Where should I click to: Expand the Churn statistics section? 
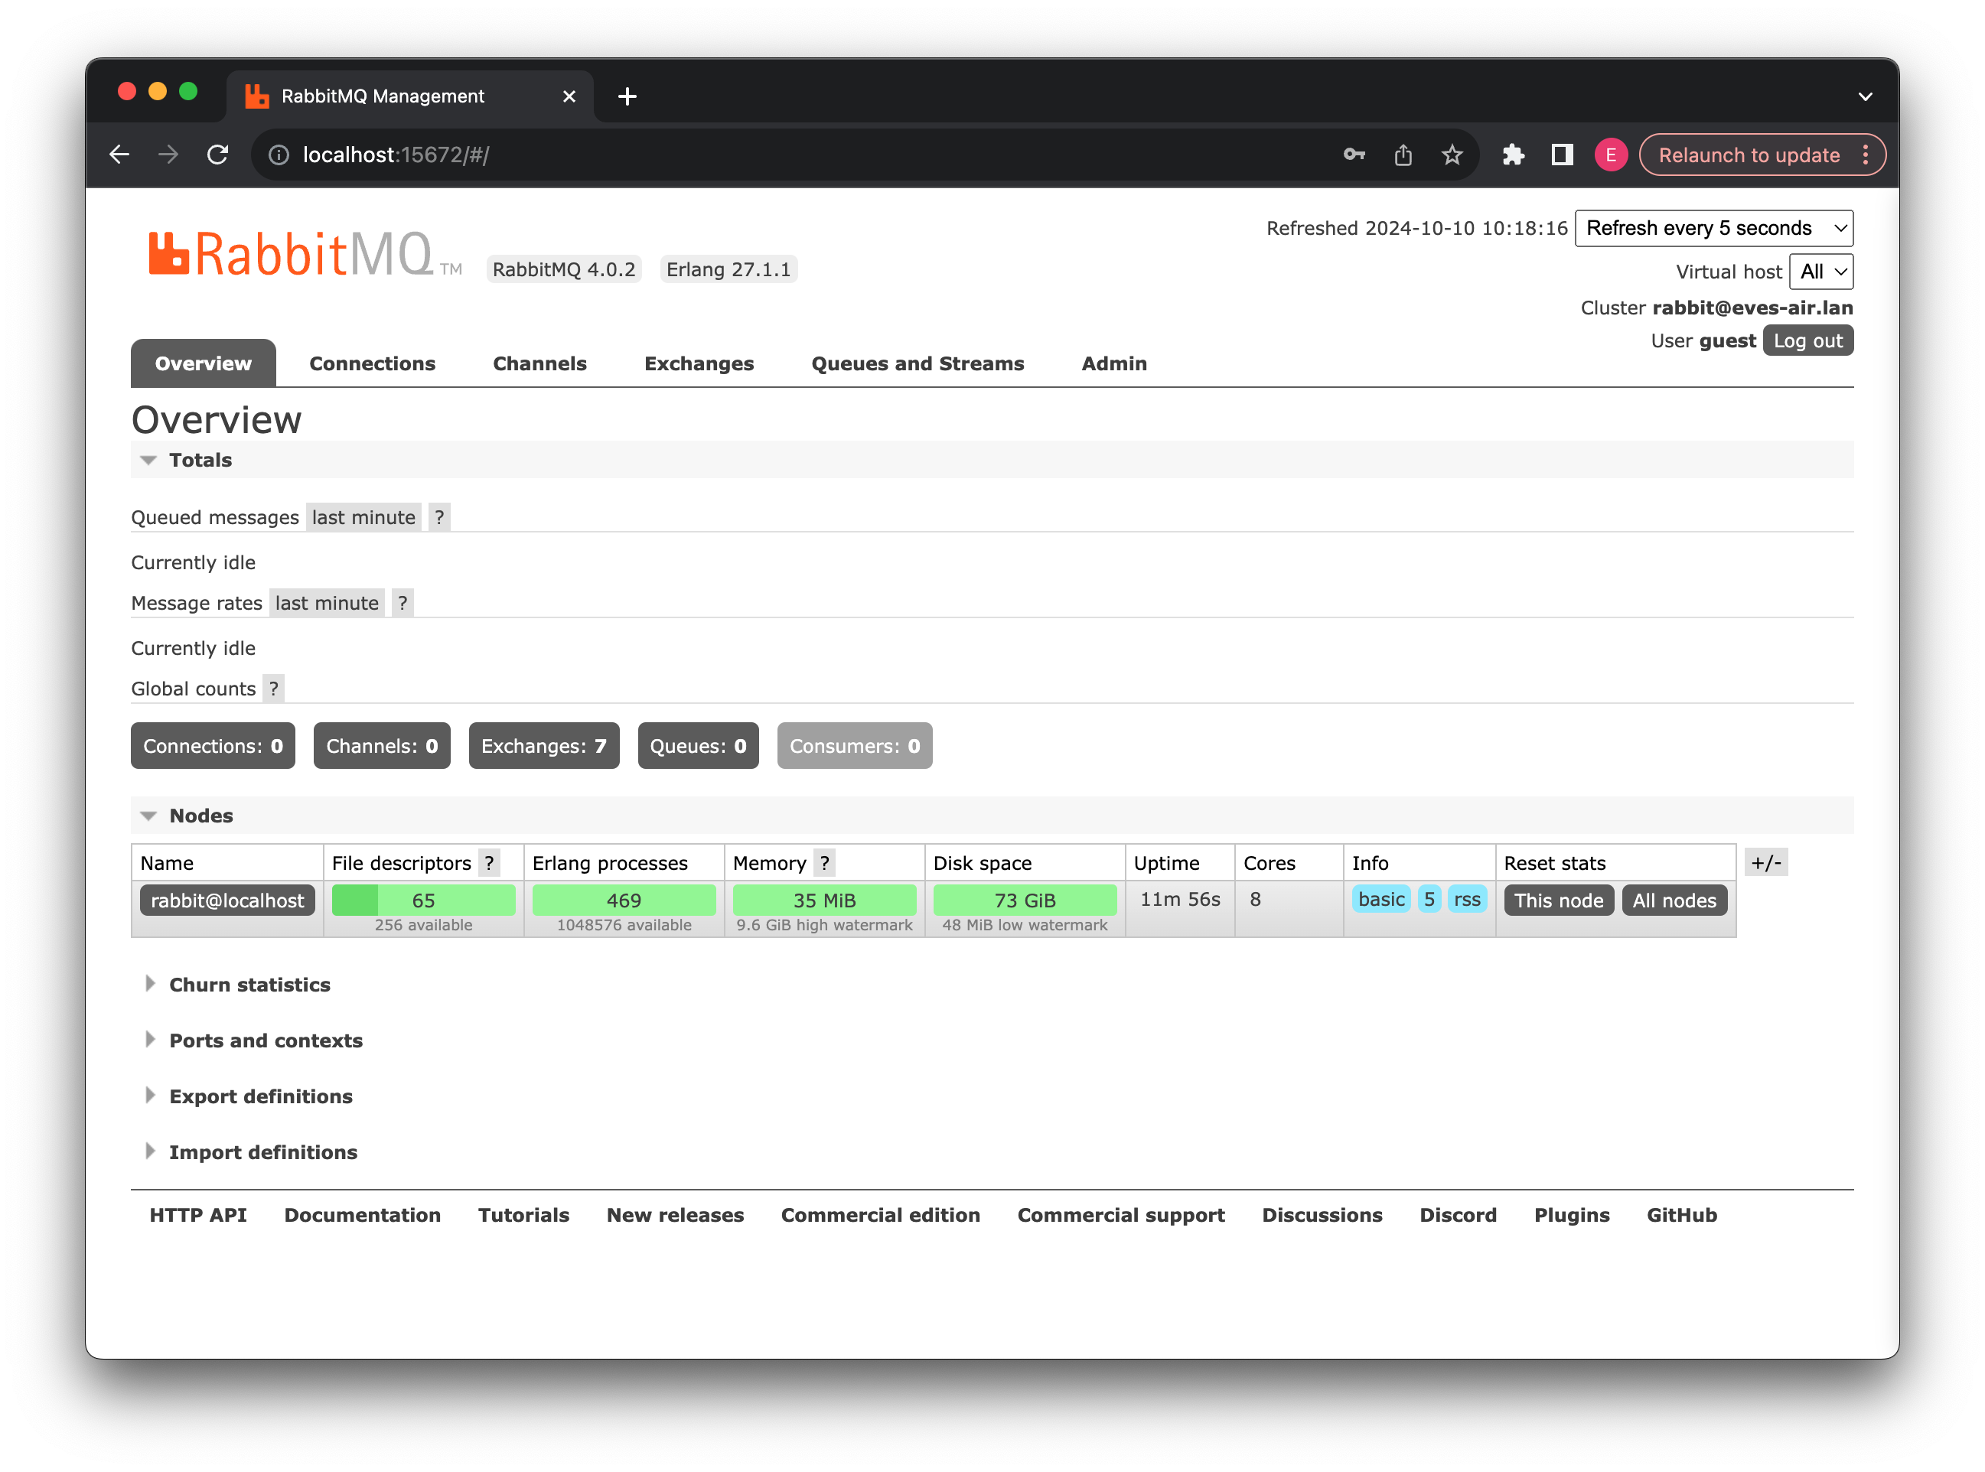(x=249, y=985)
